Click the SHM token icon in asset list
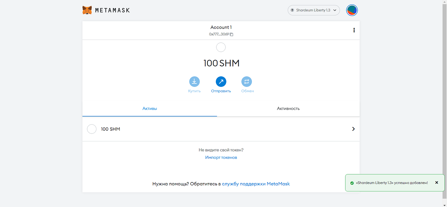The width and height of the screenshot is (447, 207). click(x=92, y=129)
